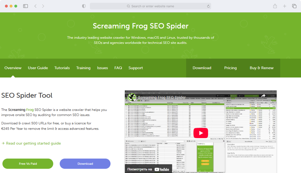Go forward with the browser forward arrow

(x=43, y=6)
